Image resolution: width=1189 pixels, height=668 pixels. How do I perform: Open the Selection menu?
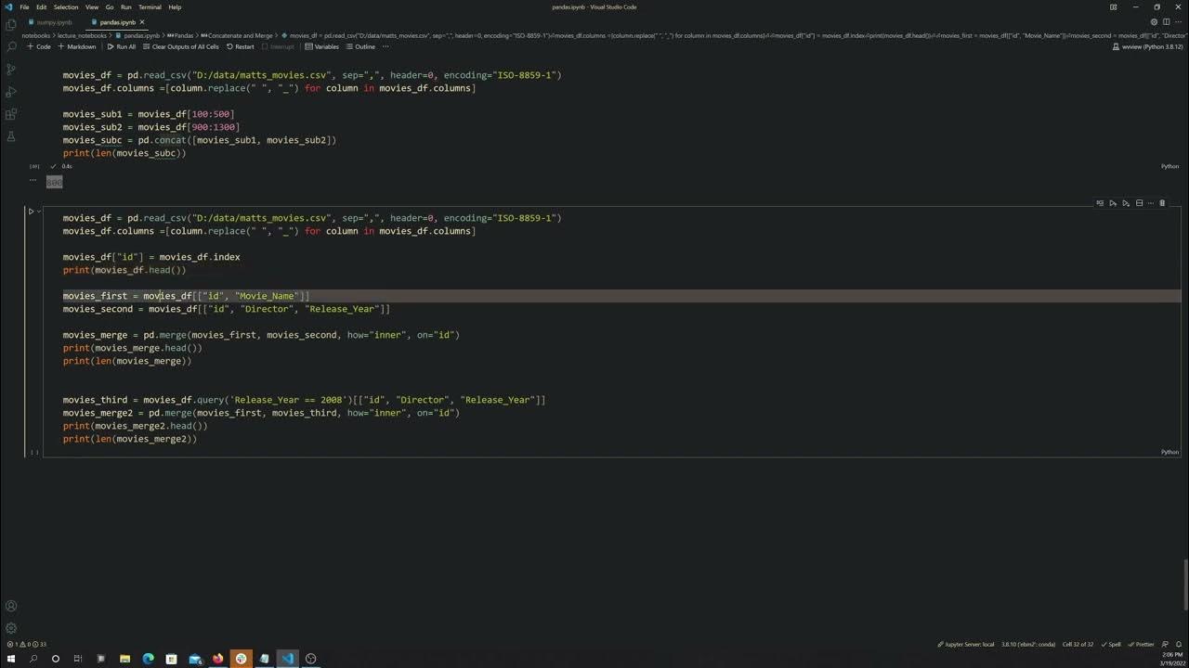pos(66,6)
